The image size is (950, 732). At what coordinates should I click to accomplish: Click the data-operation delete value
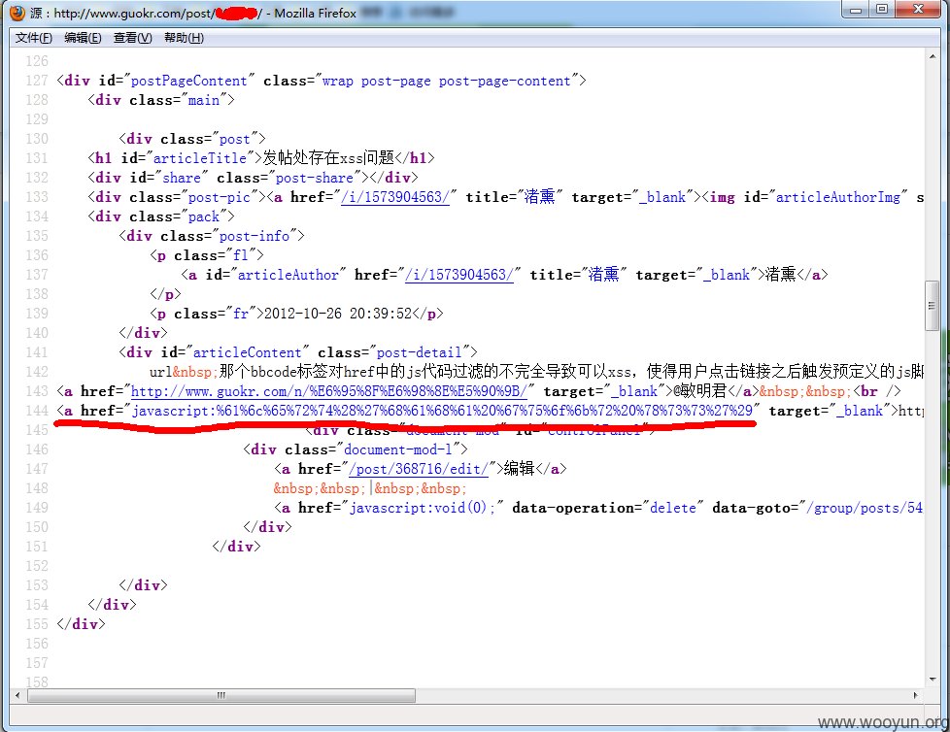pos(673,508)
